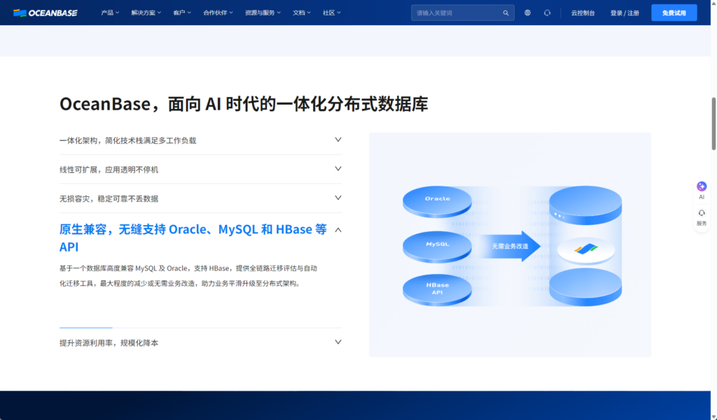Click the 提升资源利用率，规模化降本 heading
717x420 pixels.
point(109,343)
